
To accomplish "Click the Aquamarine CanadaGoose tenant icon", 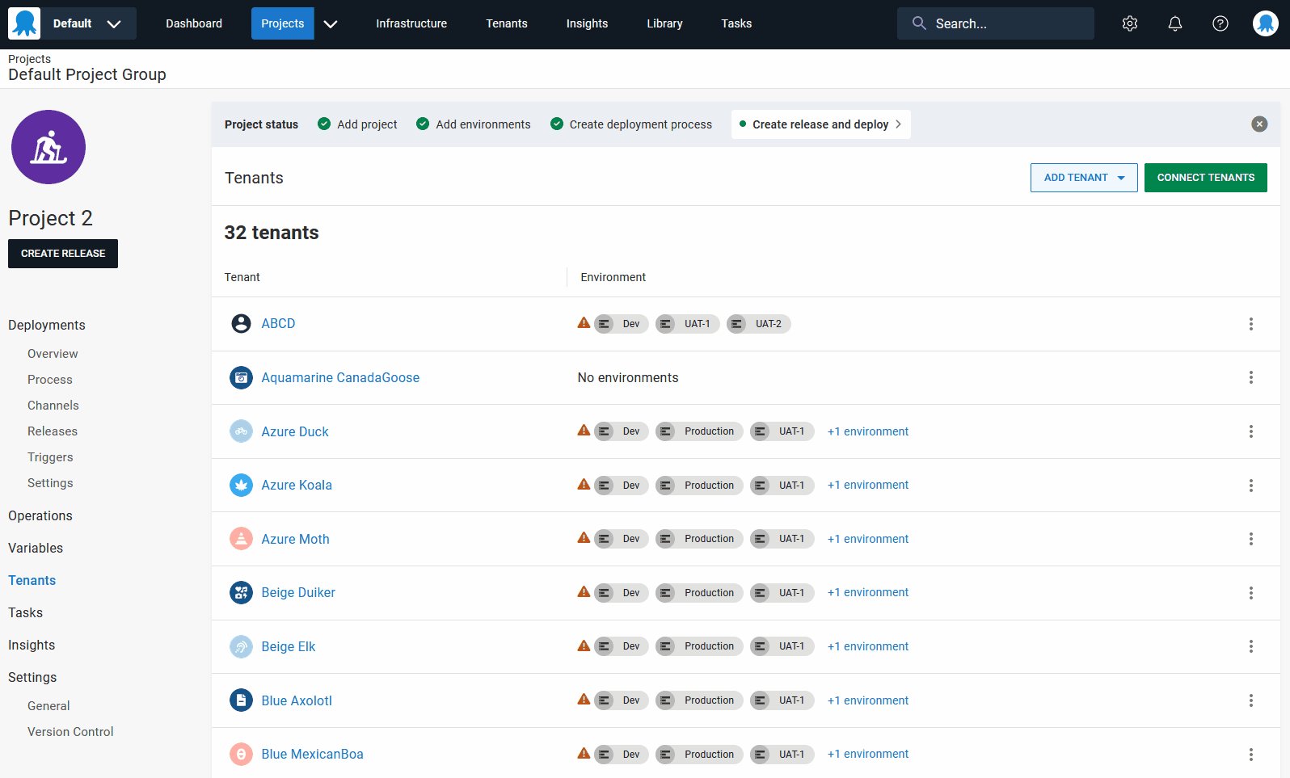I will point(241,377).
